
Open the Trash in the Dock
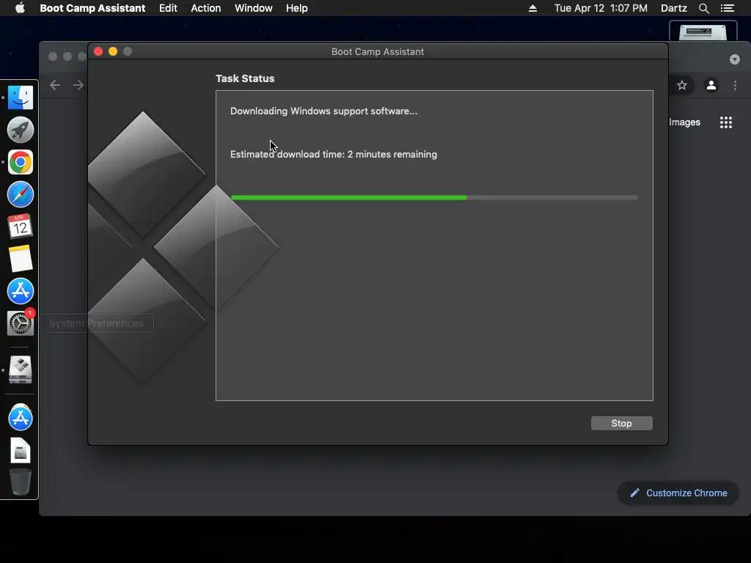pos(20,482)
